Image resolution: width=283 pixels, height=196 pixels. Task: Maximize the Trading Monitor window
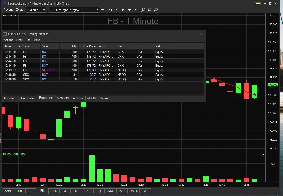196,34
